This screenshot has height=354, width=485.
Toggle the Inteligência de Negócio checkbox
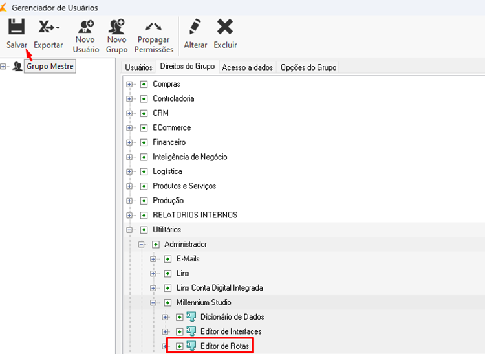point(144,157)
